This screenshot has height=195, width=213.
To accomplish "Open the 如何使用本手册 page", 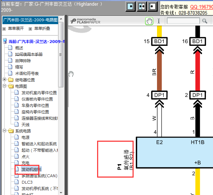I will click(29, 54).
